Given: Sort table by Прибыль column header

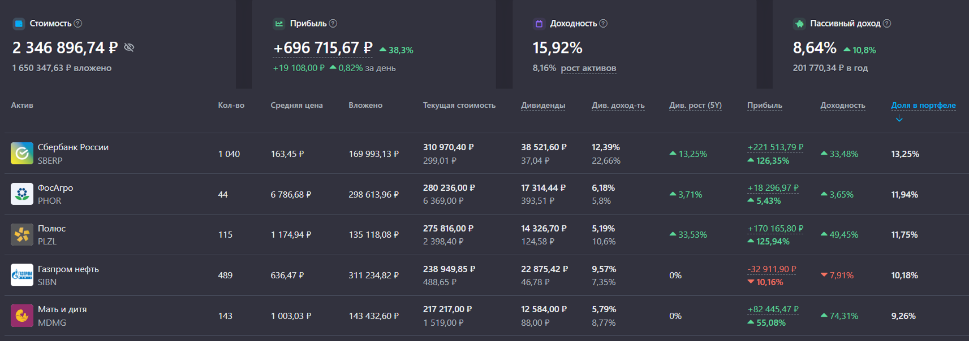Looking at the screenshot, I should point(764,105).
